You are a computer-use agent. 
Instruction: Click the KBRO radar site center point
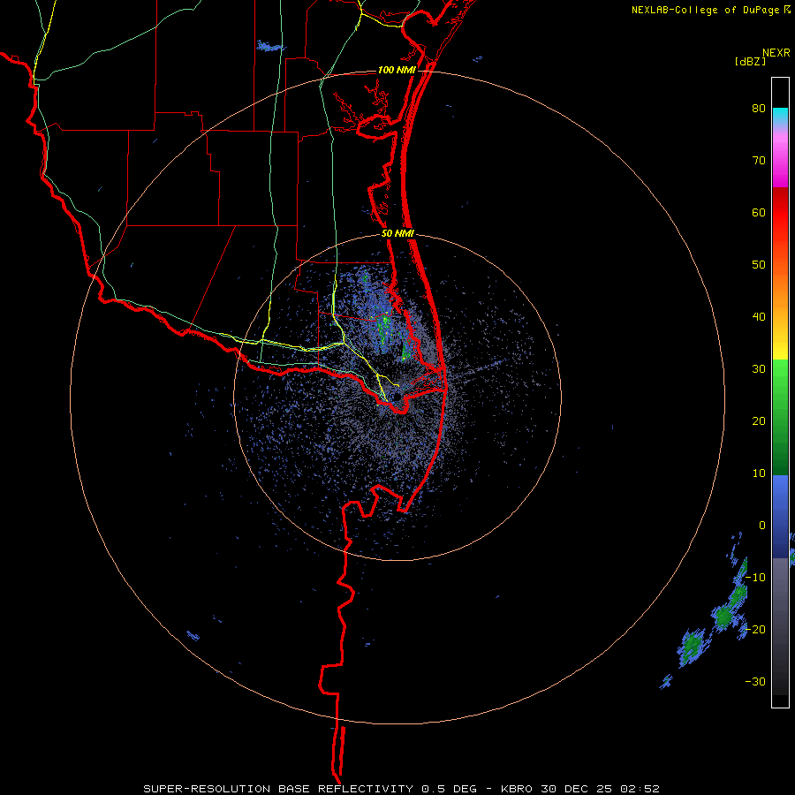coord(397,396)
